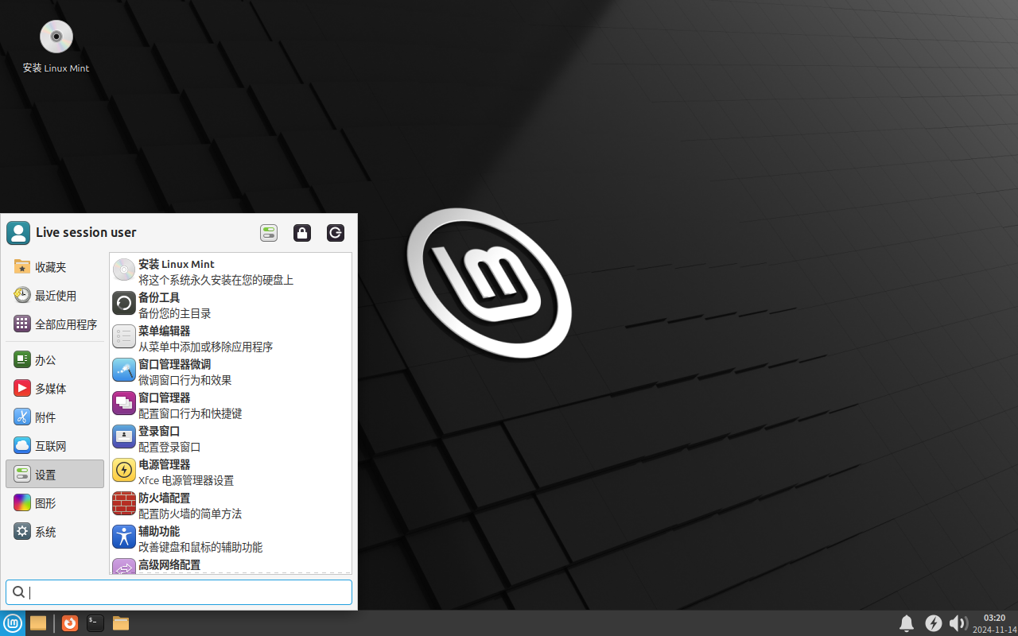
Task: Open the 安装 Linux Mint desktop icon
Action: pos(56,48)
